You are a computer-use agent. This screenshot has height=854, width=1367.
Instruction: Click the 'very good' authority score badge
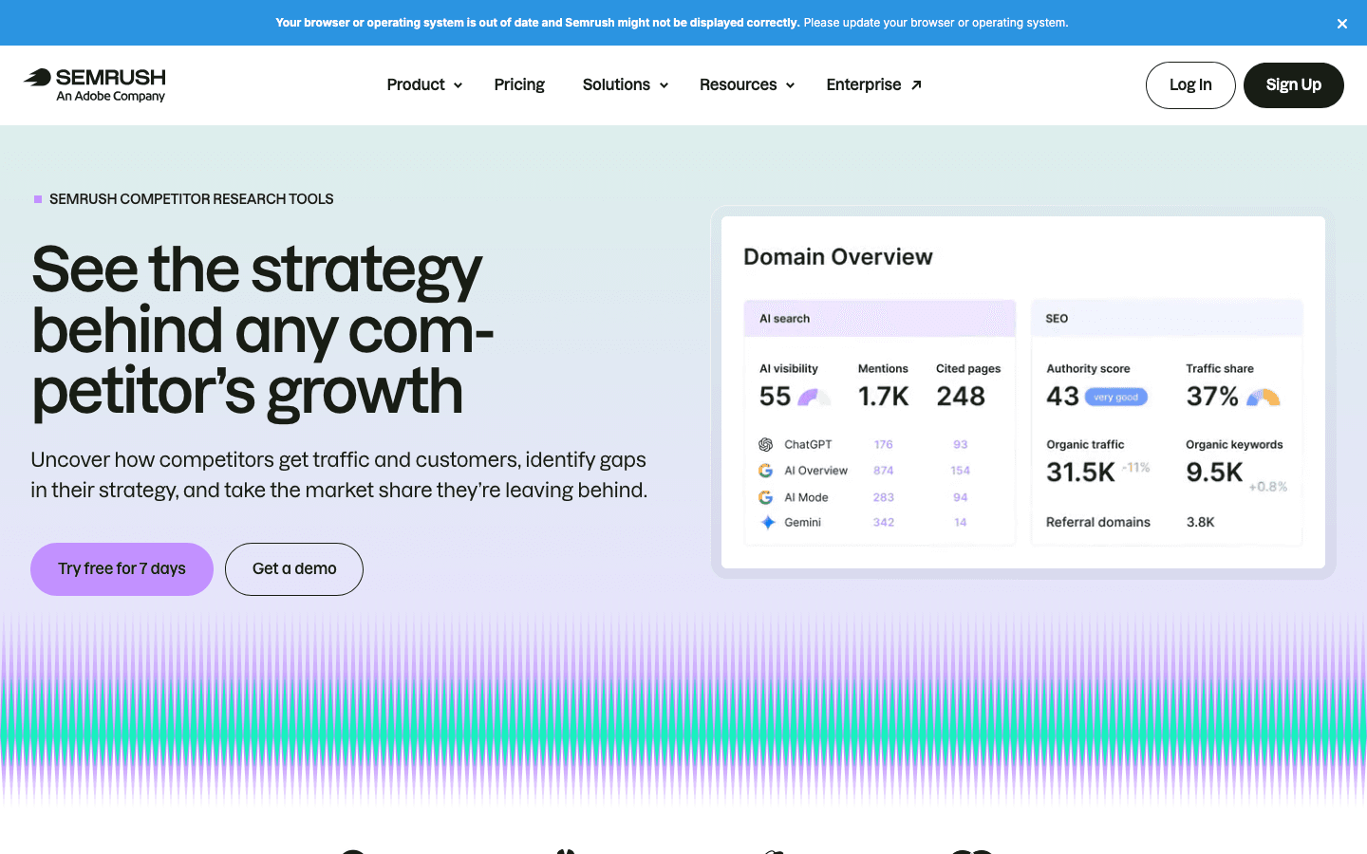1115,398
